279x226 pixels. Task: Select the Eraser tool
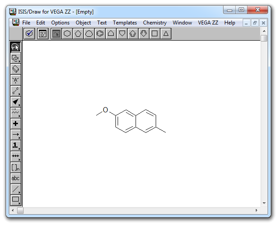tap(15, 69)
